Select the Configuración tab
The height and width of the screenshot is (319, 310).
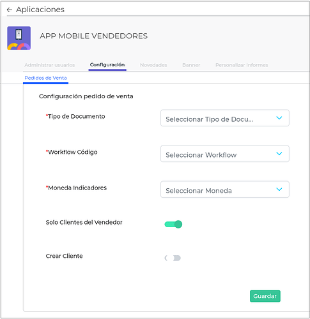107,64
